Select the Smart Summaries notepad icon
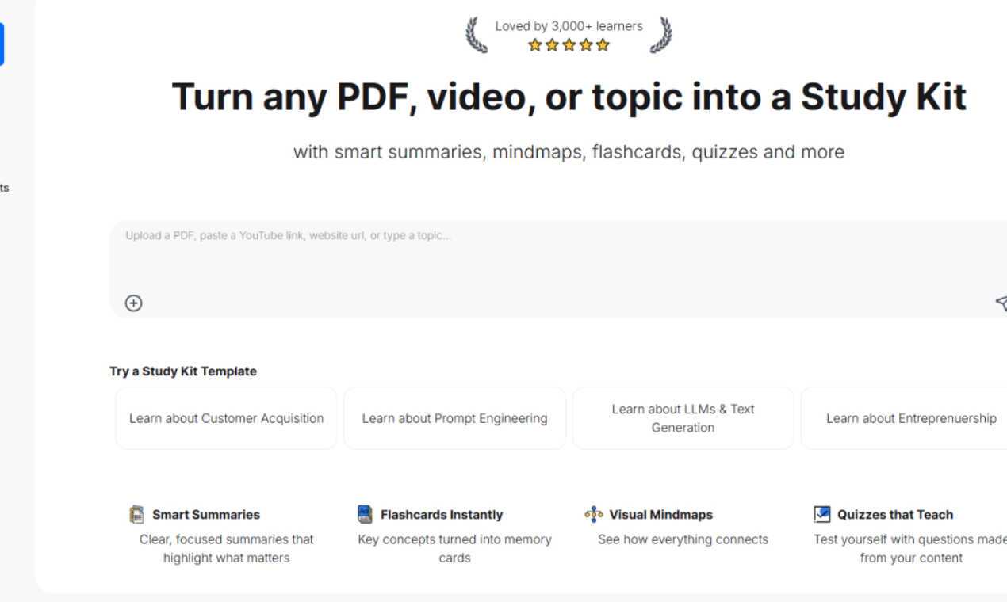1007x602 pixels. (136, 514)
